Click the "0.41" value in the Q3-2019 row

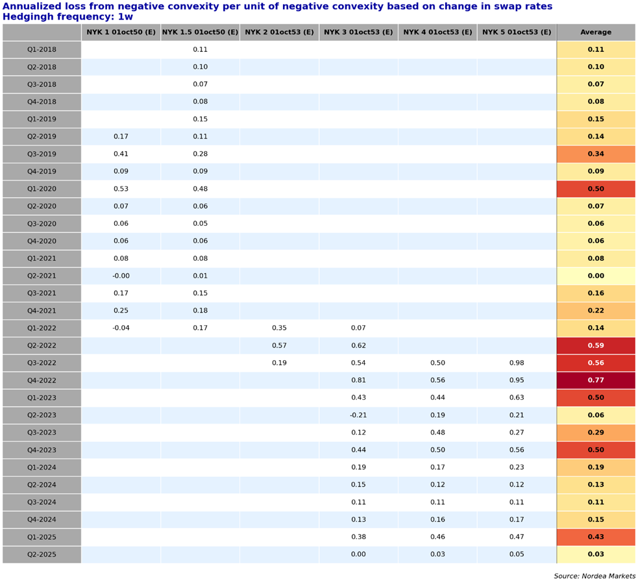(x=121, y=154)
